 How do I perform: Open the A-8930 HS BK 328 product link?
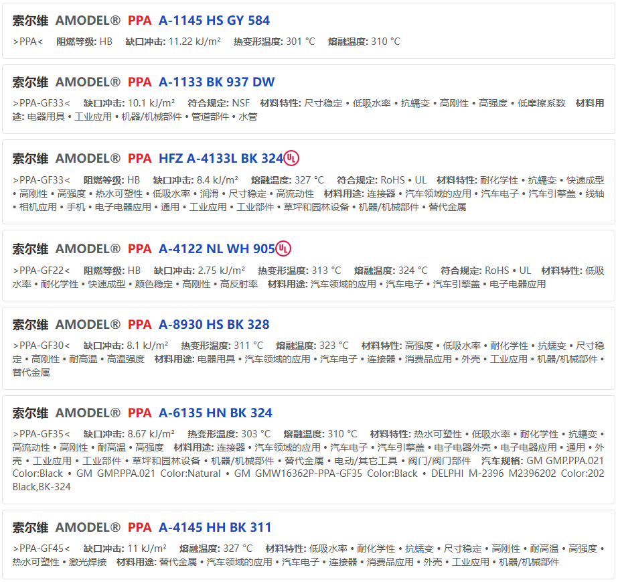tap(214, 325)
